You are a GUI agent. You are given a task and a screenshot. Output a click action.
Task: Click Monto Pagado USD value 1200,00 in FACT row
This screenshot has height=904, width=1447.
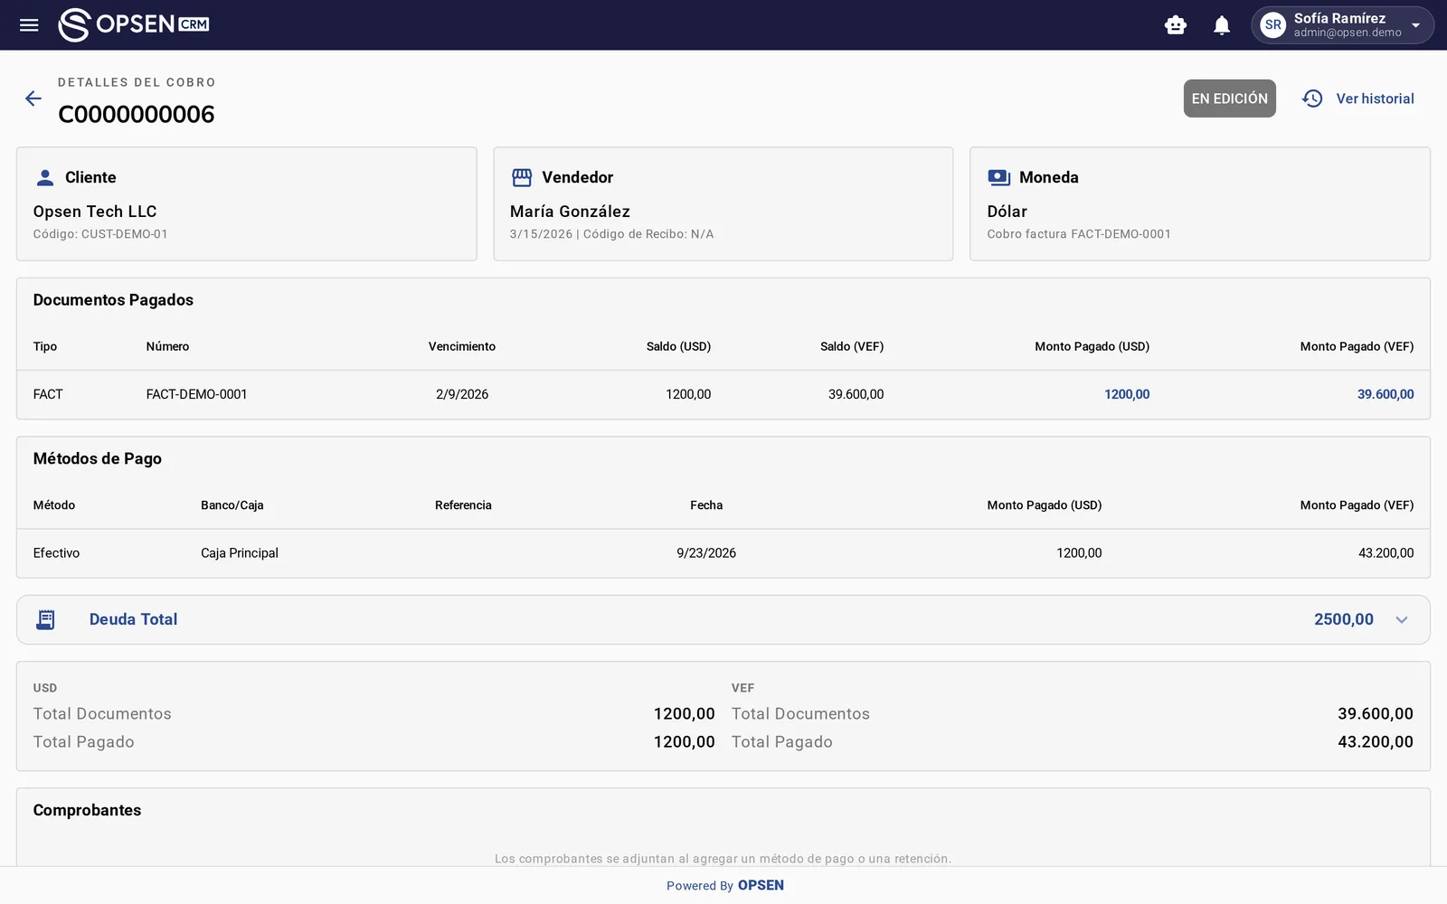pos(1127,394)
